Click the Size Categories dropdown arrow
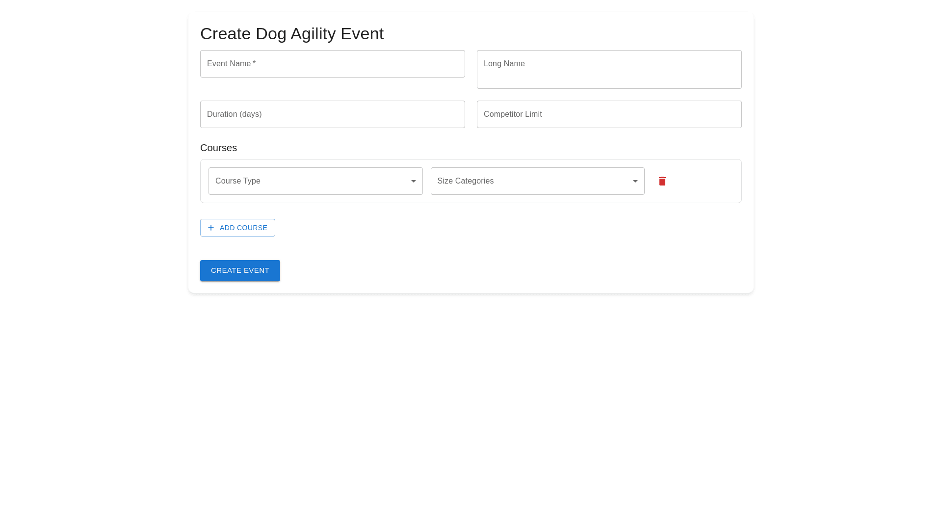 (635, 181)
